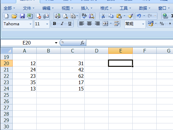Center align cell text
Image resolution: width=173 pixels, height=130 pixels.
coord(89,24)
